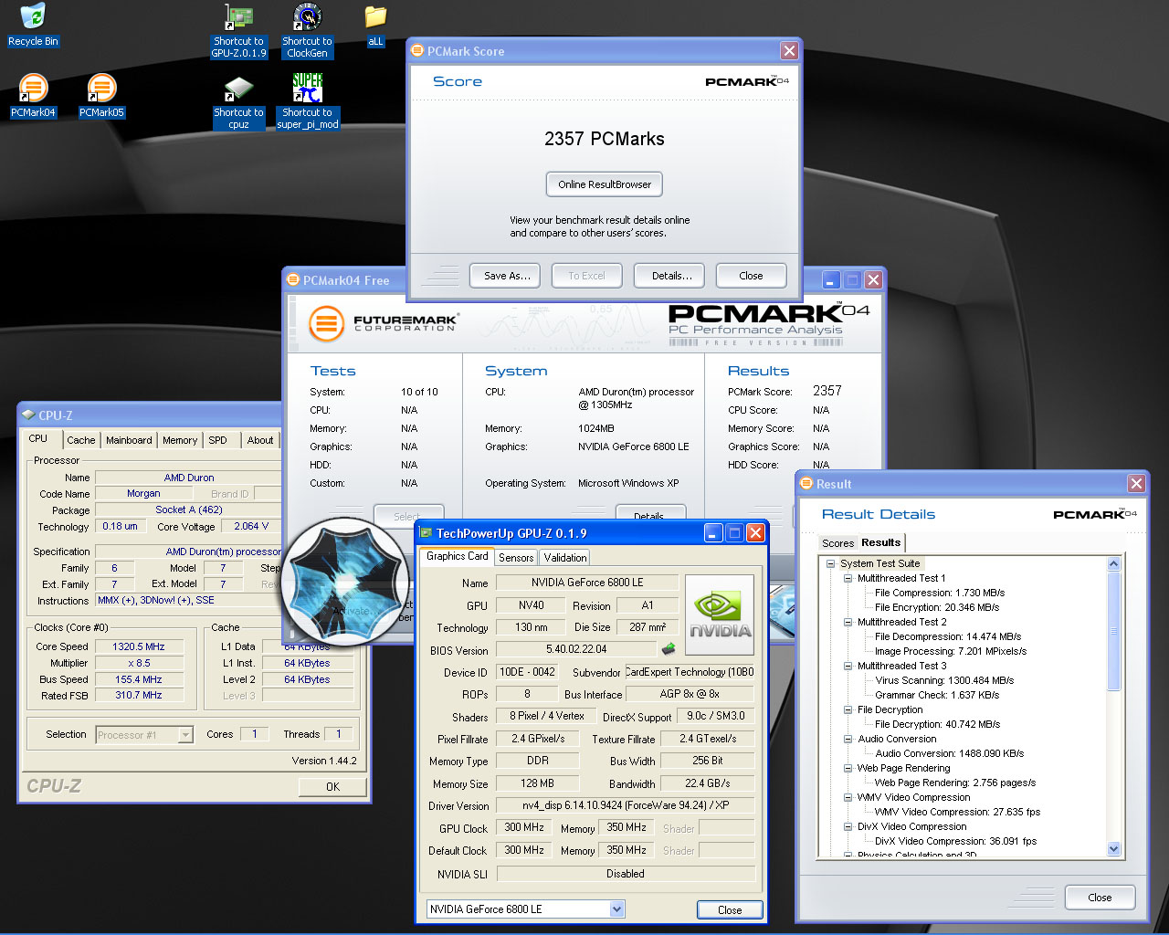Open the CPU-Z Processor #1 selection dropdown

[185, 734]
